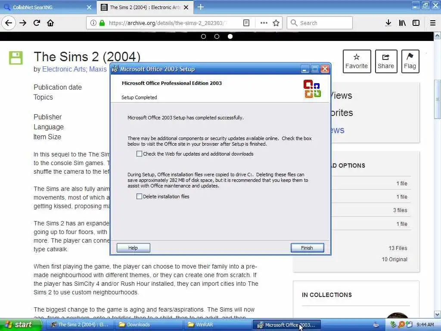441x331 pixels.
Task: Close the Sims 2 tab
Action: pos(186,7)
